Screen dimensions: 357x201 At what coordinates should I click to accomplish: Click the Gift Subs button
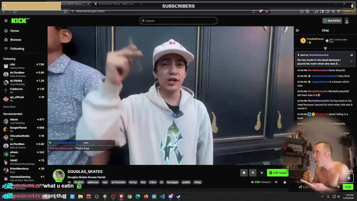(278, 173)
